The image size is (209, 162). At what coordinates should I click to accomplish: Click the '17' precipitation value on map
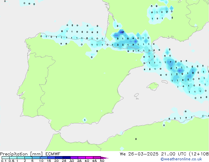coord(123,32)
